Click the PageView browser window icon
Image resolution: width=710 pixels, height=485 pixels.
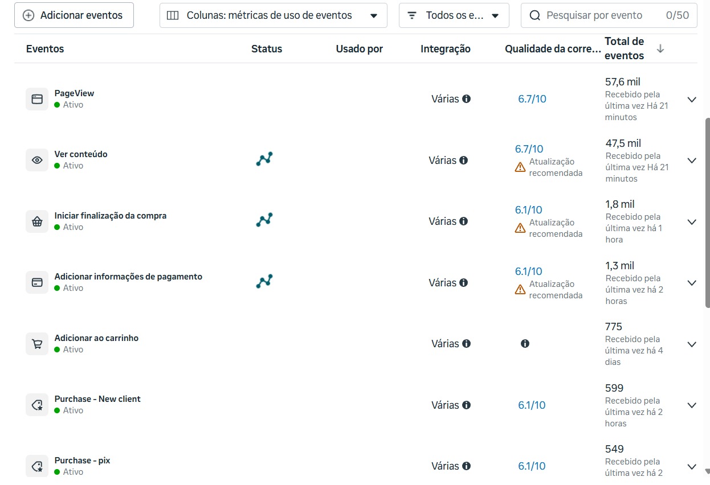[x=37, y=99]
